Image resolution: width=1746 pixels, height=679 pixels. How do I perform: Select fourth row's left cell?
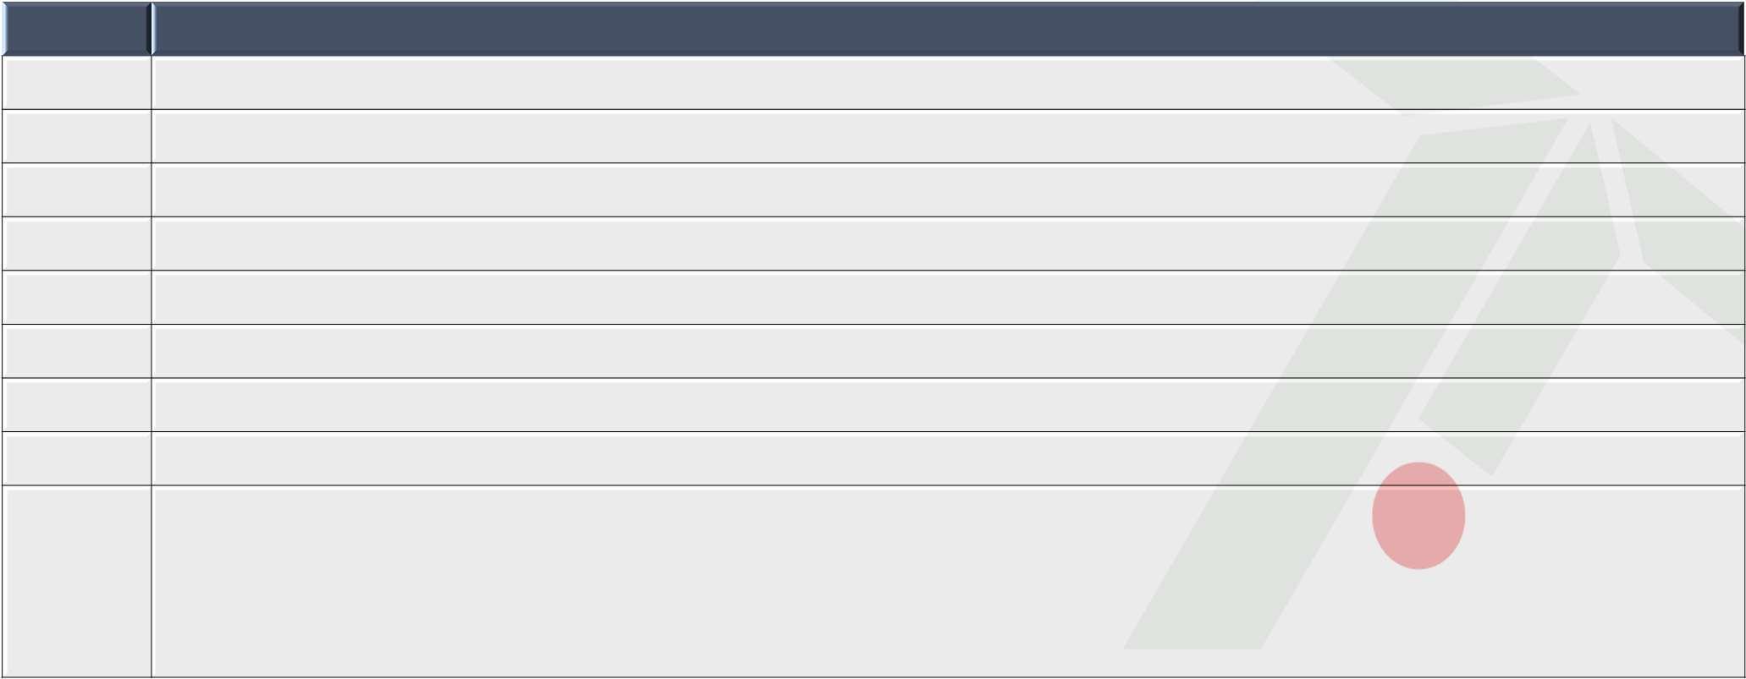[76, 244]
